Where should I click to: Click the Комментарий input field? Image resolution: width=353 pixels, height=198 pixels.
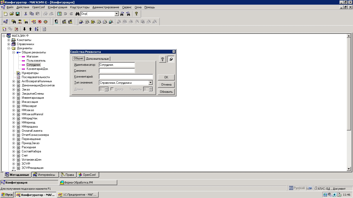pyautogui.click(x=126, y=77)
